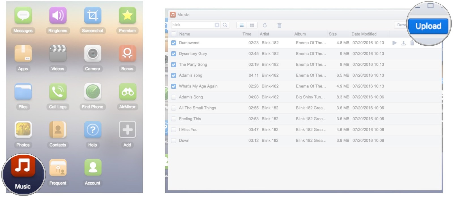453x197 pixels.
Task: Uncheck What's My Age Again checkbox
Action: pyautogui.click(x=174, y=86)
